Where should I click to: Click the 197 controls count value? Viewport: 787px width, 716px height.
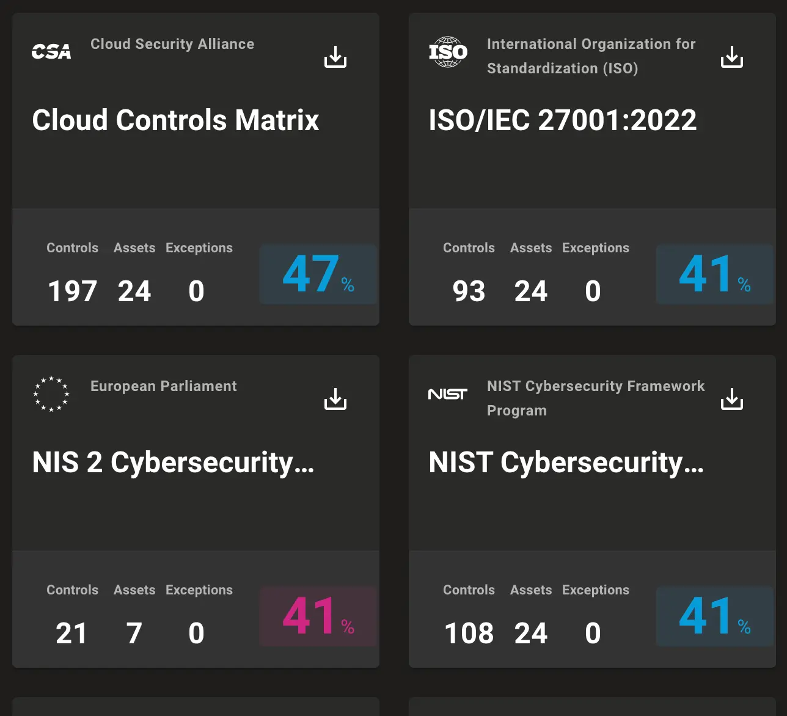73,291
